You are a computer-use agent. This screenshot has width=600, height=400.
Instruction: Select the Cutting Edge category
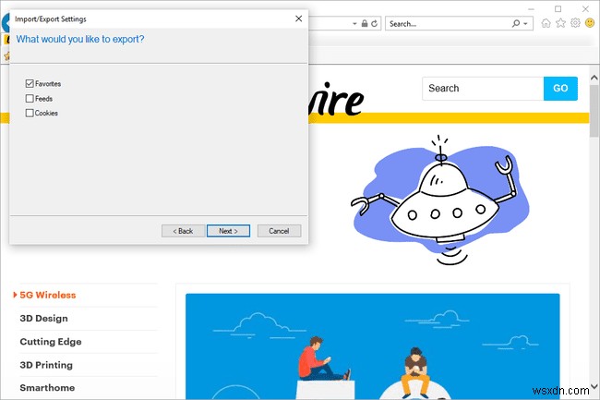(x=51, y=342)
